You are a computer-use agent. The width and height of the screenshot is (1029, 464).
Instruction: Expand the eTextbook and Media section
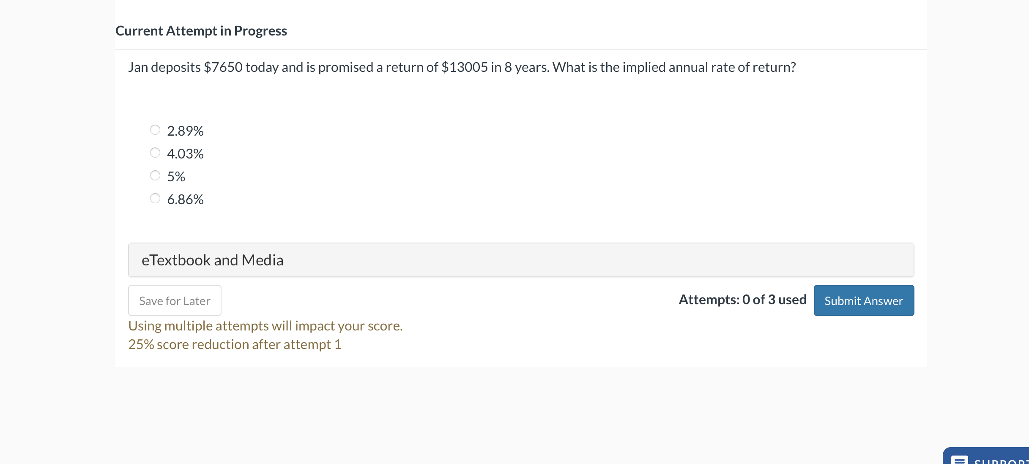point(212,259)
